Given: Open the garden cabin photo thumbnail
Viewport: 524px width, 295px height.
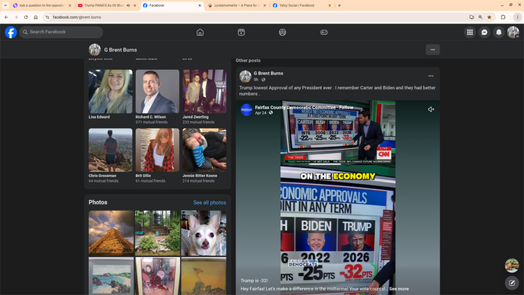Looking at the screenshot, I should coord(157,233).
